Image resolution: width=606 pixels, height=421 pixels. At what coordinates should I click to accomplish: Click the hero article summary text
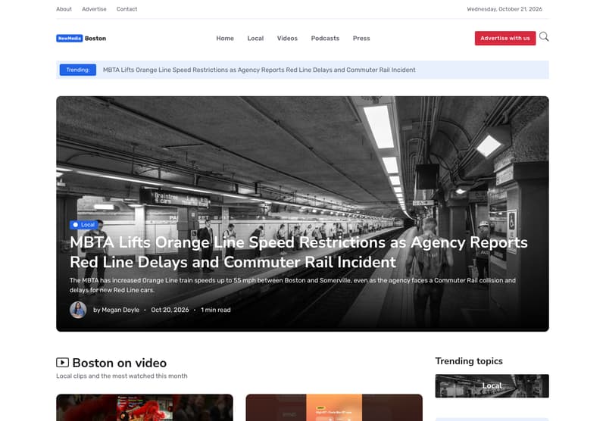coord(292,285)
